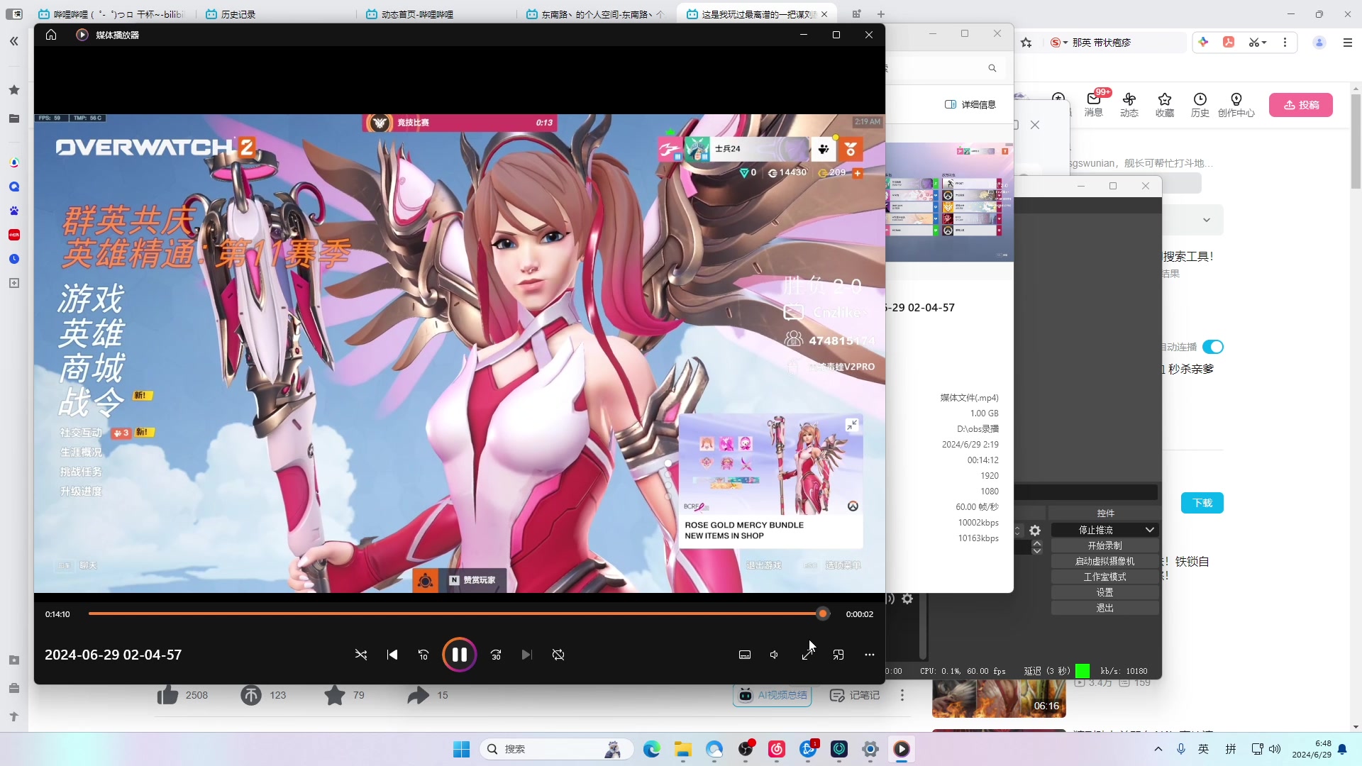Switch to the 东南路 个人空间 tab
This screenshot has width=1362, height=766.
click(597, 14)
